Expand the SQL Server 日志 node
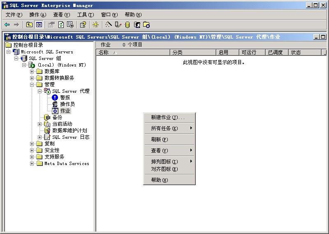329x234 pixels. (x=39, y=137)
